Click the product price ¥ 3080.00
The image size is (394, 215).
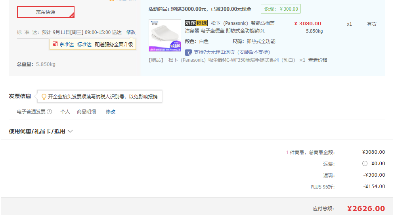pyautogui.click(x=308, y=24)
